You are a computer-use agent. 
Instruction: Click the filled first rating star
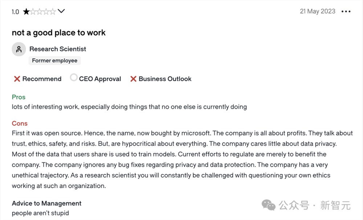click(x=26, y=12)
